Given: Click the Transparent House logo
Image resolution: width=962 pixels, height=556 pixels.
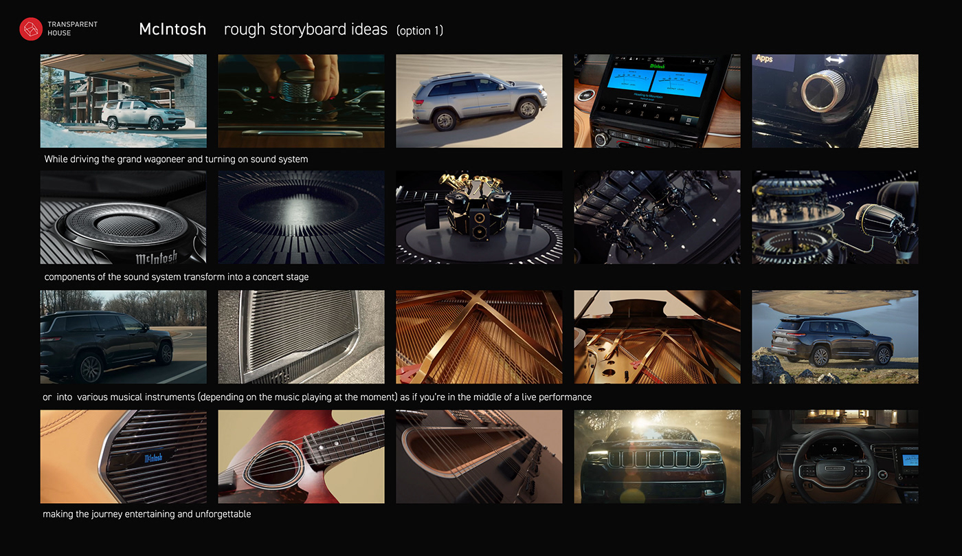Looking at the screenshot, I should point(30,29).
